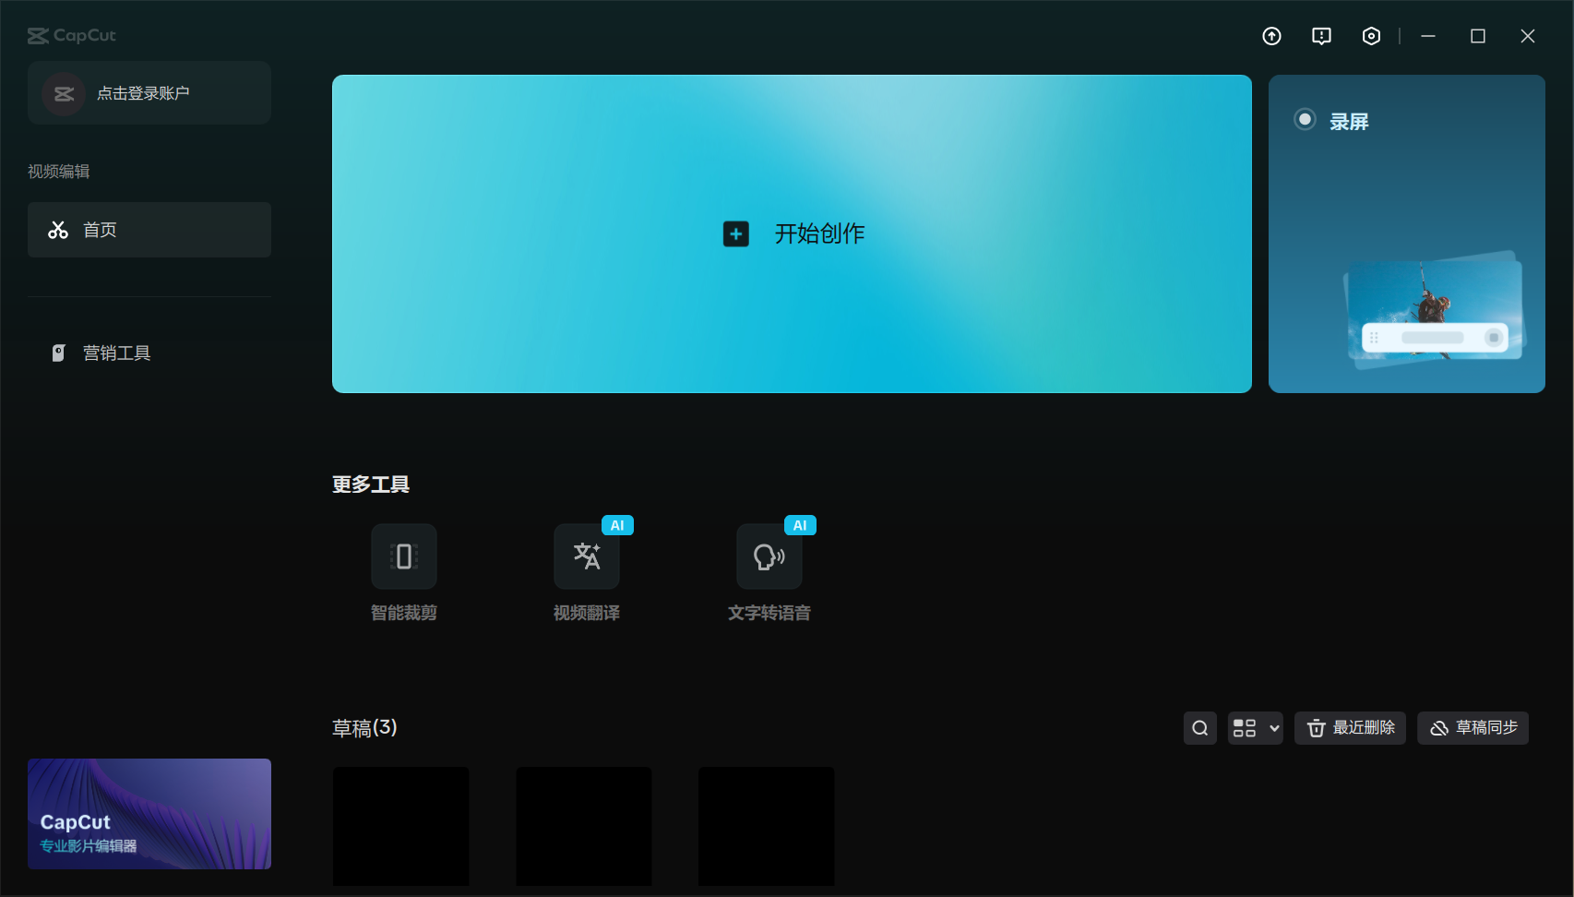Open the 智能裁剪 smart crop tool
Image resolution: width=1574 pixels, height=897 pixels.
pos(403,556)
